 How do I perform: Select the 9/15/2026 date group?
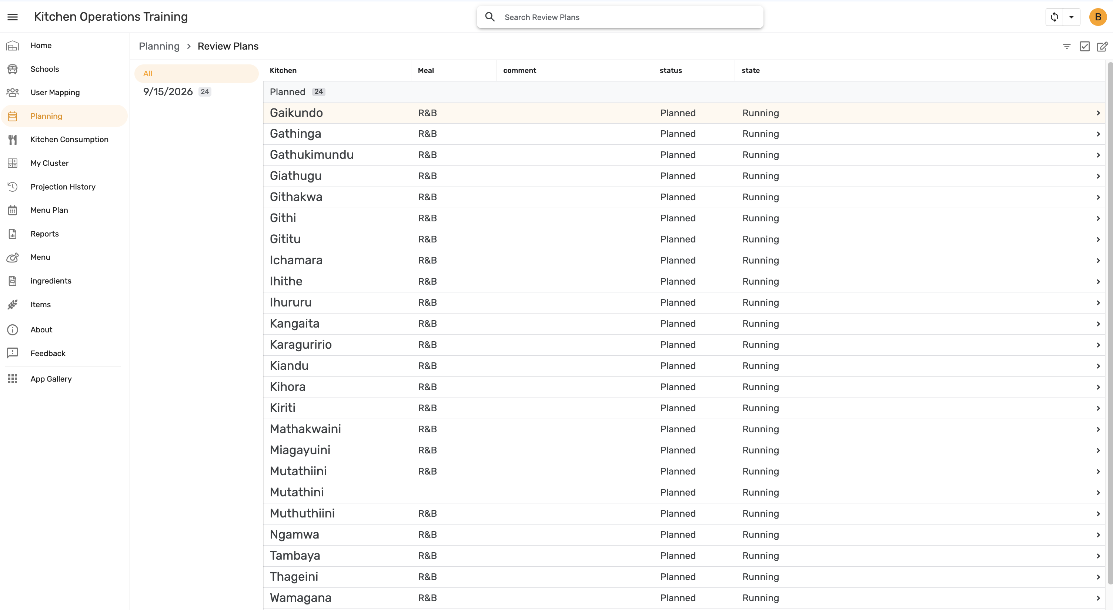197,91
